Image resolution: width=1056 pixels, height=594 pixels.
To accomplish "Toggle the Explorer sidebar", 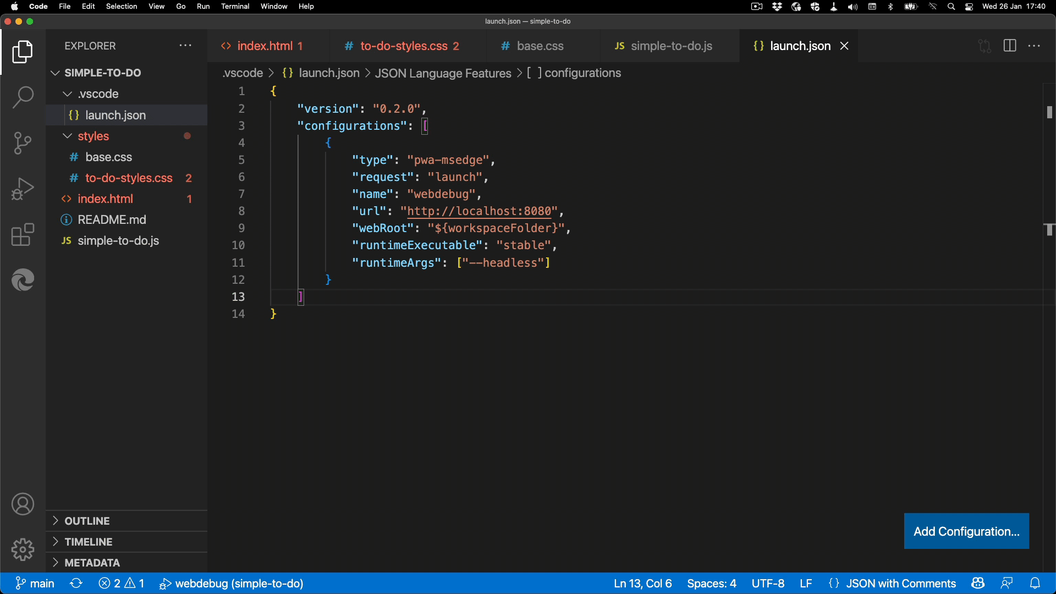I will 23,52.
